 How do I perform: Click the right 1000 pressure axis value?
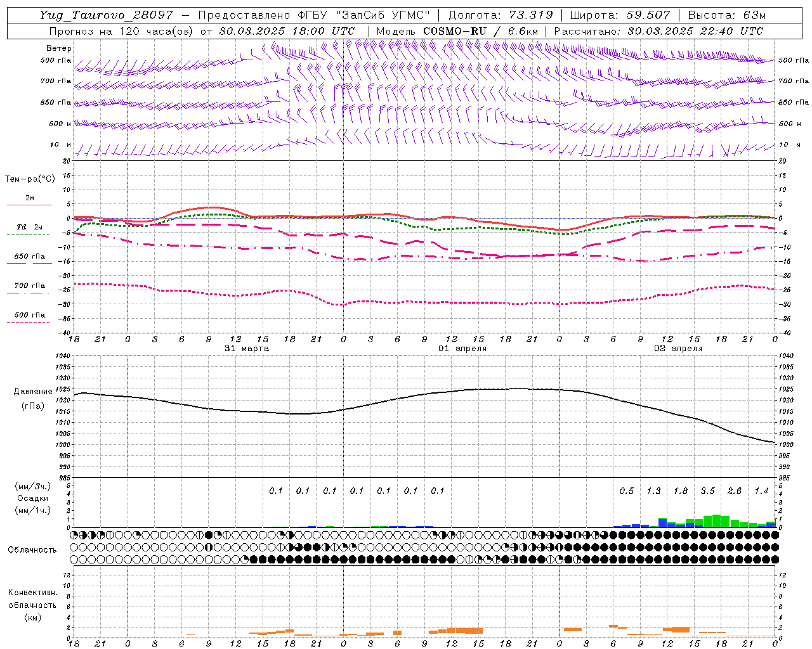coord(786,445)
